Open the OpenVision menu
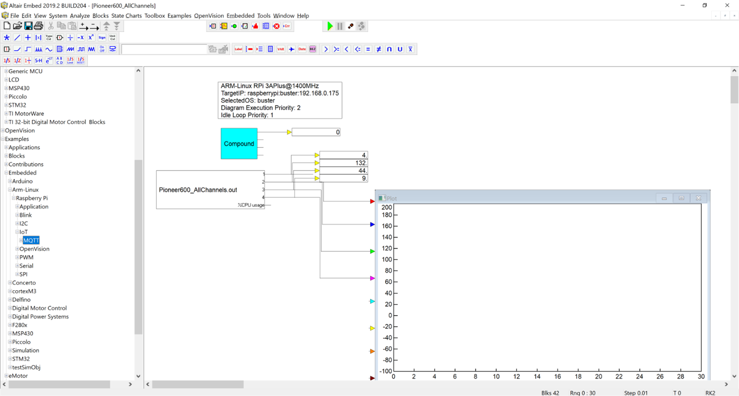Screen dimensions: 739x396 [x=209, y=16]
